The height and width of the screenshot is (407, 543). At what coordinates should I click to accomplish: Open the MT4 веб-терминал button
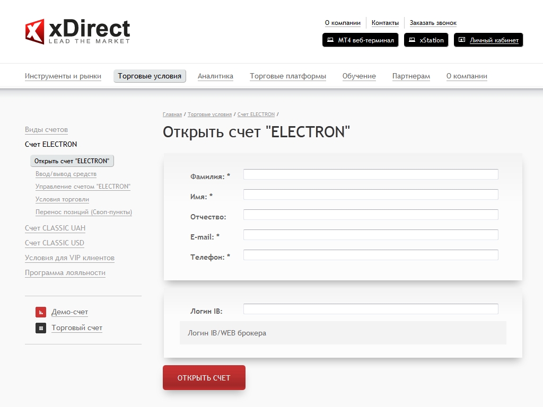360,40
